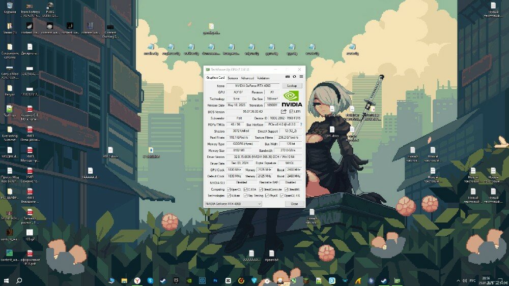Open Epic Games Launcher from taskbar

[x=176, y=280]
